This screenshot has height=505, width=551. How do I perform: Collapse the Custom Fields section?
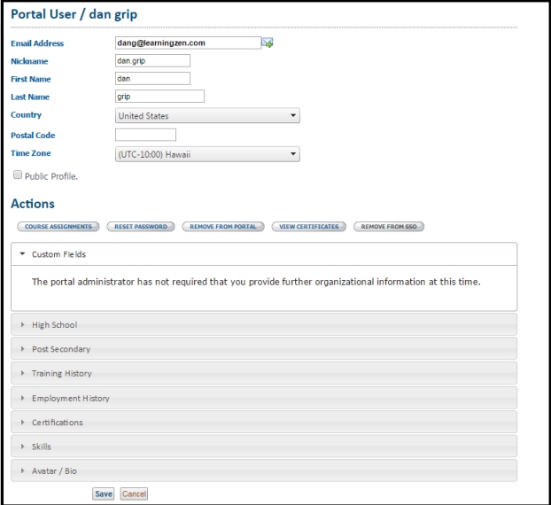click(264, 254)
